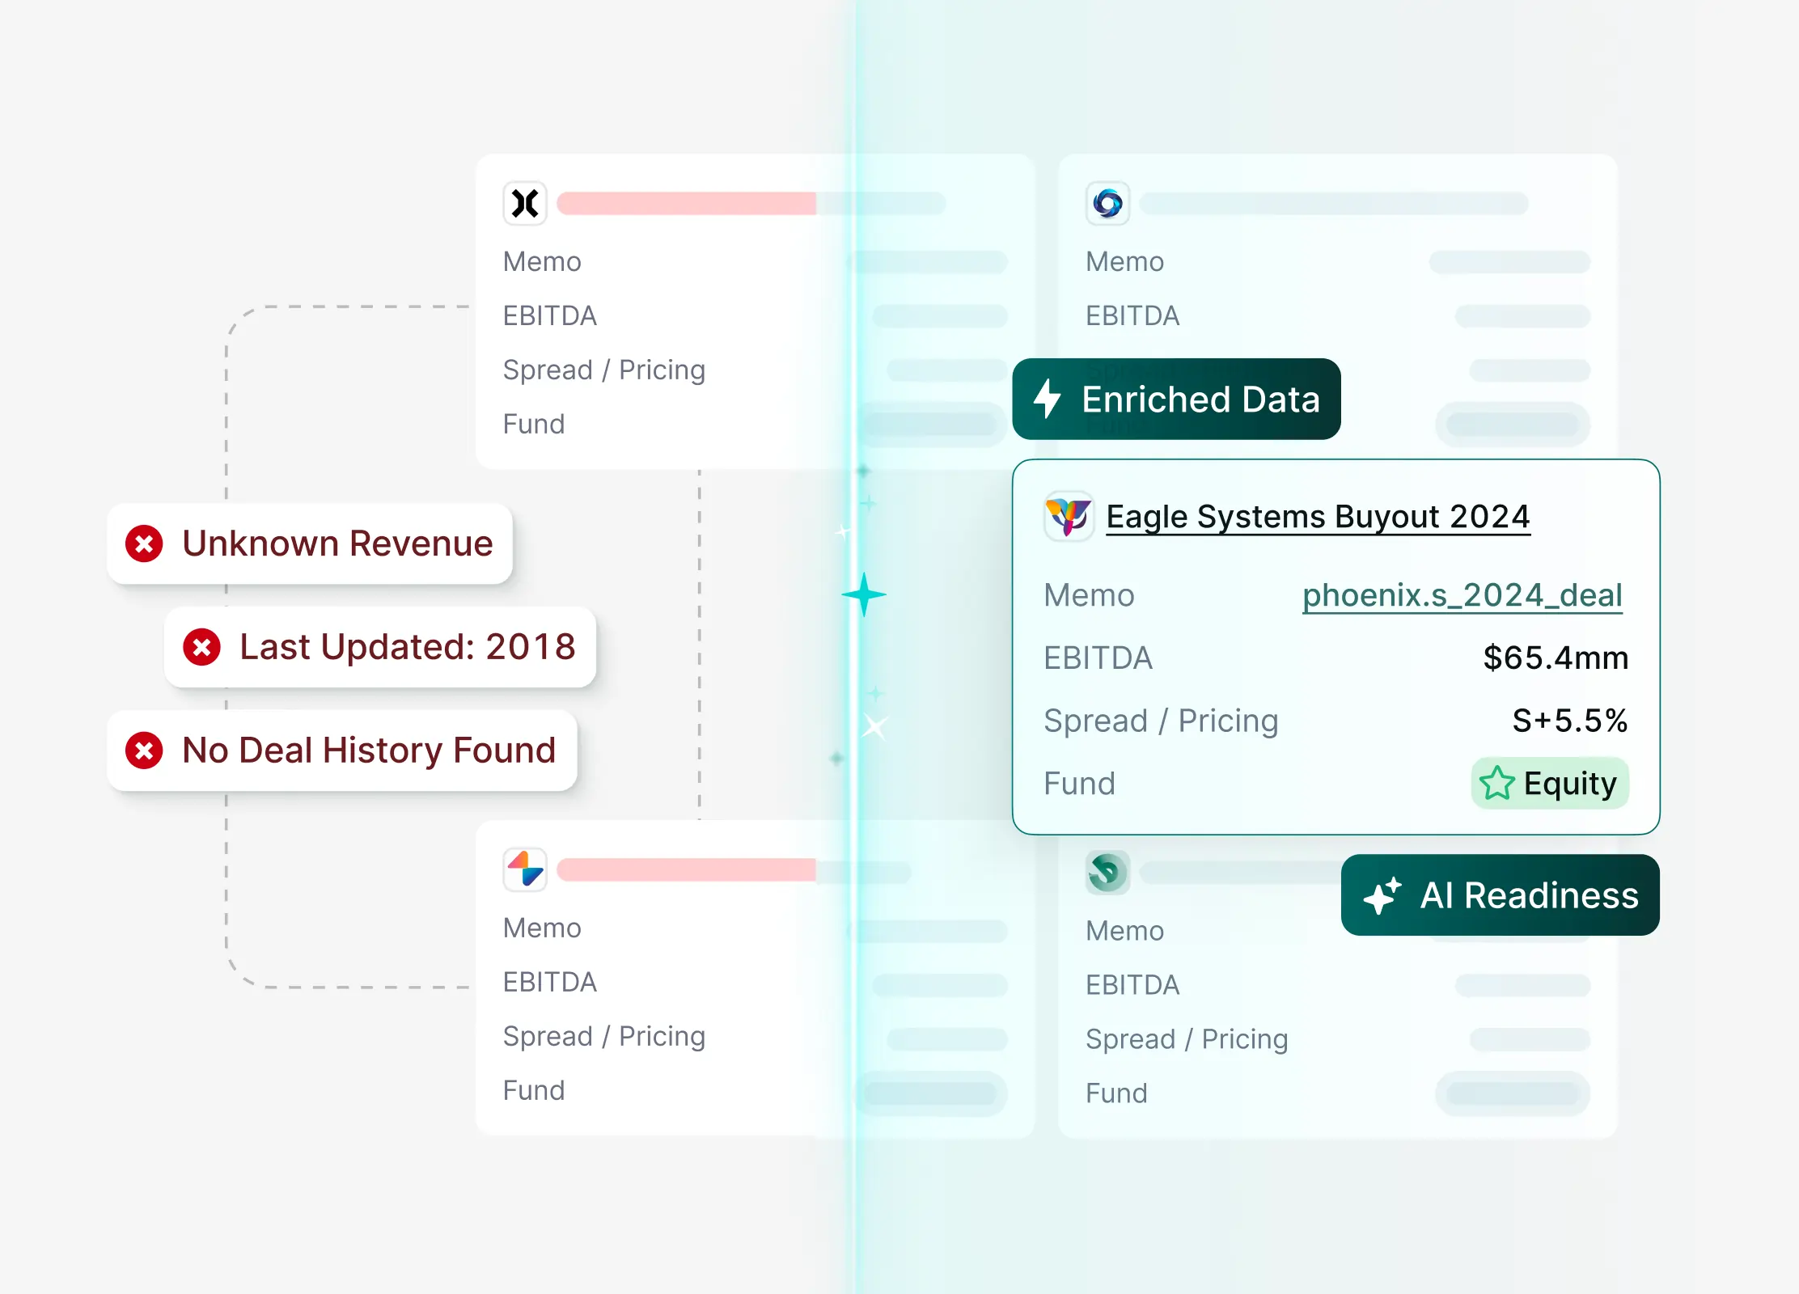This screenshot has height=1294, width=1799.
Task: Click the Memo label on bottom-left card
Action: pyautogui.click(x=542, y=928)
